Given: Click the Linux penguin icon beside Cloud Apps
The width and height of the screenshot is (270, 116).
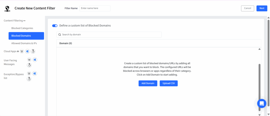Looking at the screenshot, I should point(33,51).
